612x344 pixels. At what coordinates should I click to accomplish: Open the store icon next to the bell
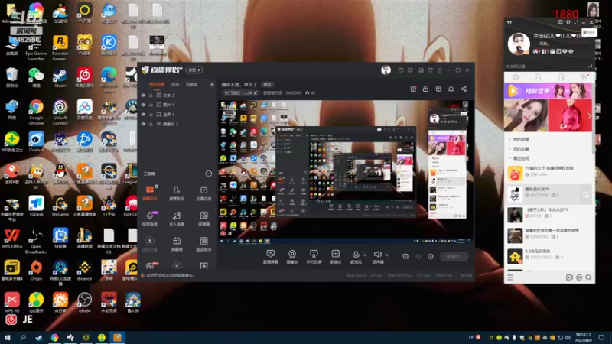point(438,89)
